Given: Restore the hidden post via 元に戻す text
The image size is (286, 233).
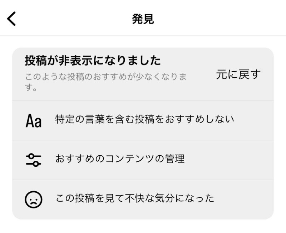Looking at the screenshot, I should click(x=238, y=74).
